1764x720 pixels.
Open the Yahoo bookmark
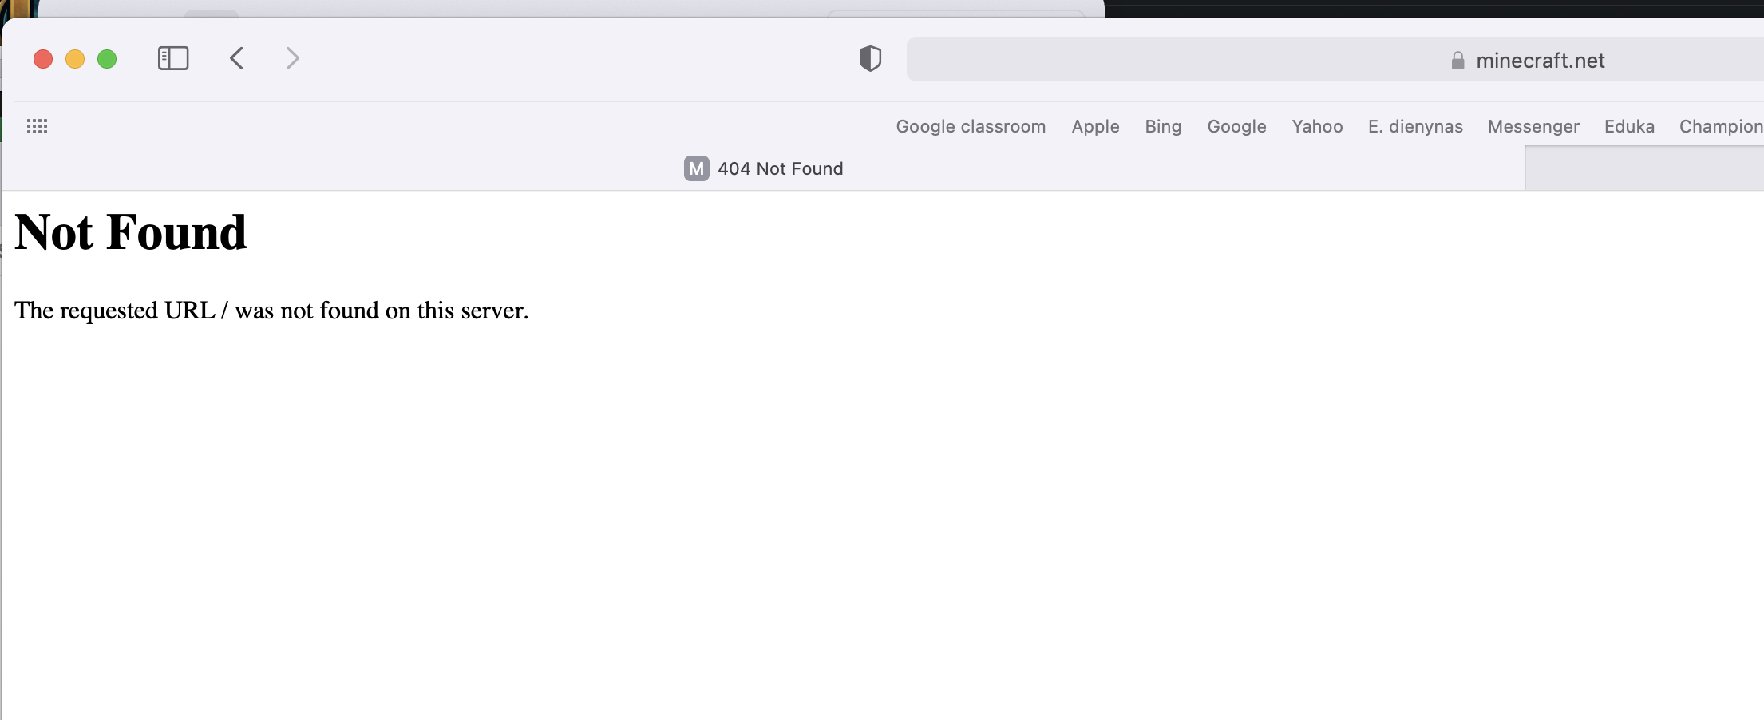point(1317,126)
